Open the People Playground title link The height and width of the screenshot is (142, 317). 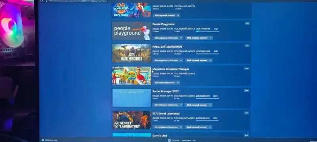(163, 24)
